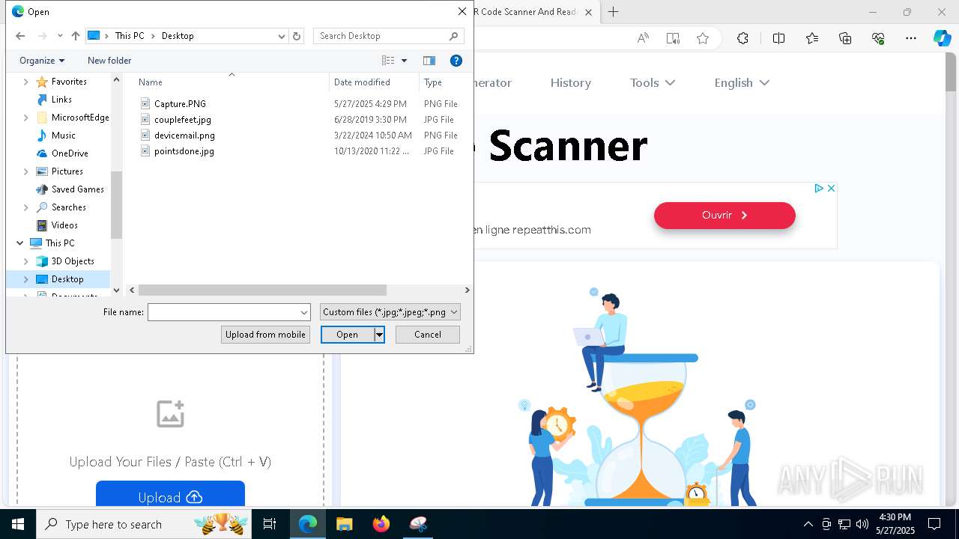Open volume control in tray

862,524
